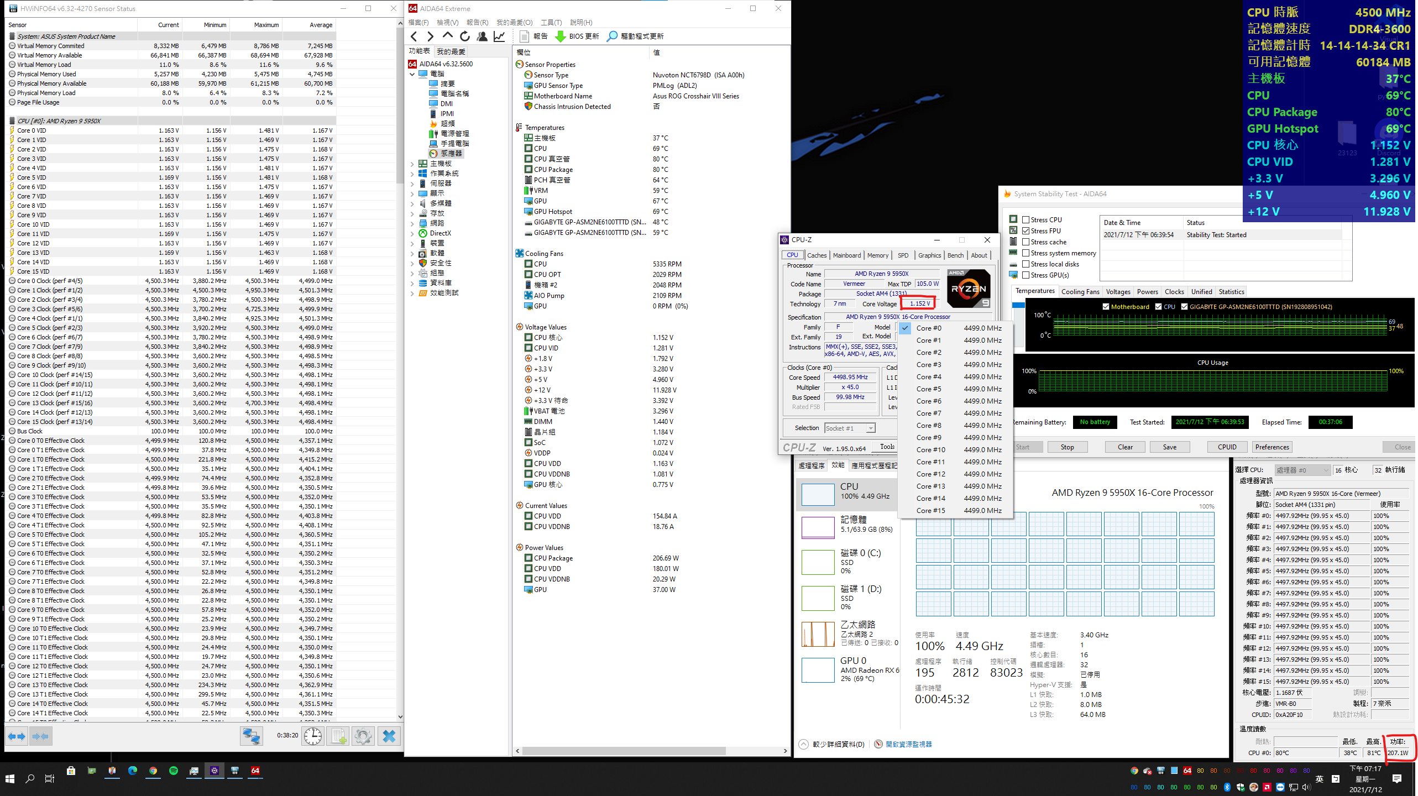Click Stop button in stability test
This screenshot has width=1418, height=796.
(x=1067, y=447)
